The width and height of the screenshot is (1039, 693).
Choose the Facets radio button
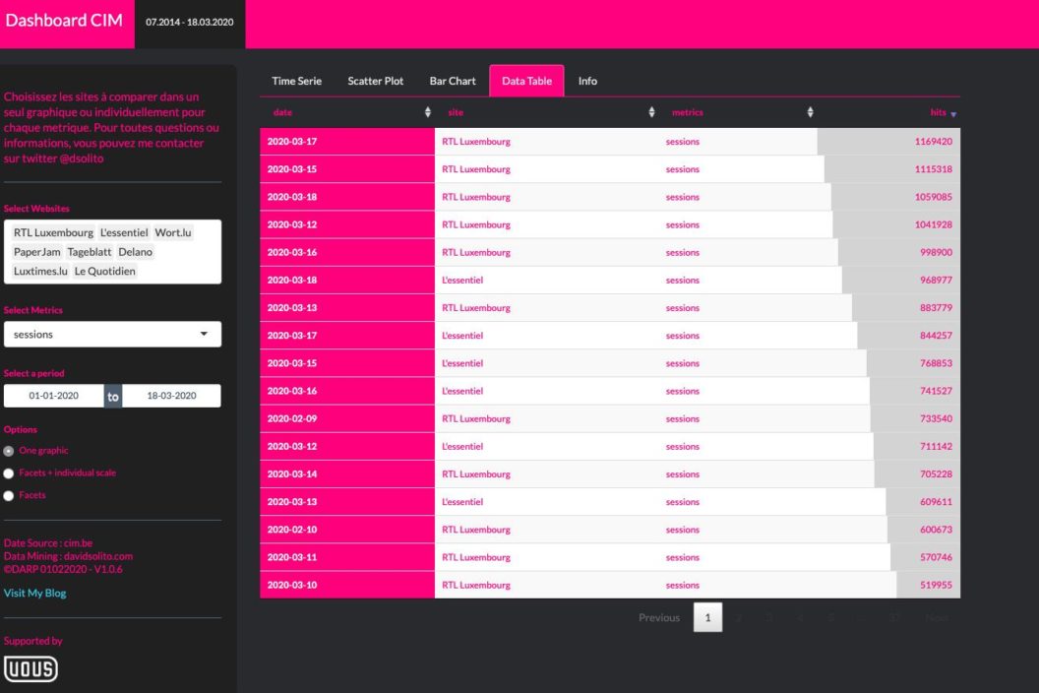[x=10, y=496]
